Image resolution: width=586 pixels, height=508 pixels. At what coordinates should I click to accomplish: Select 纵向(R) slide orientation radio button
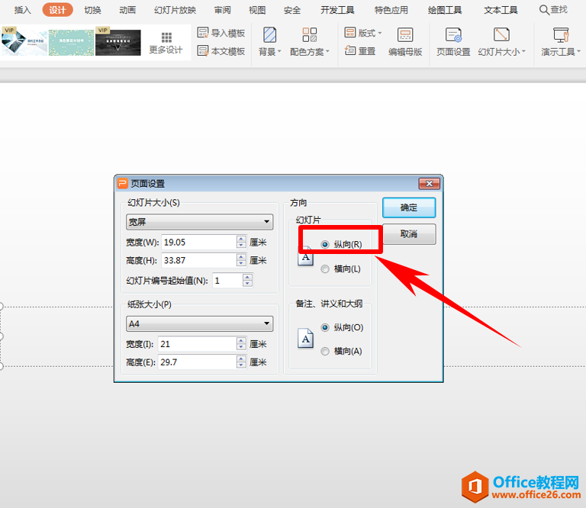pyautogui.click(x=325, y=245)
